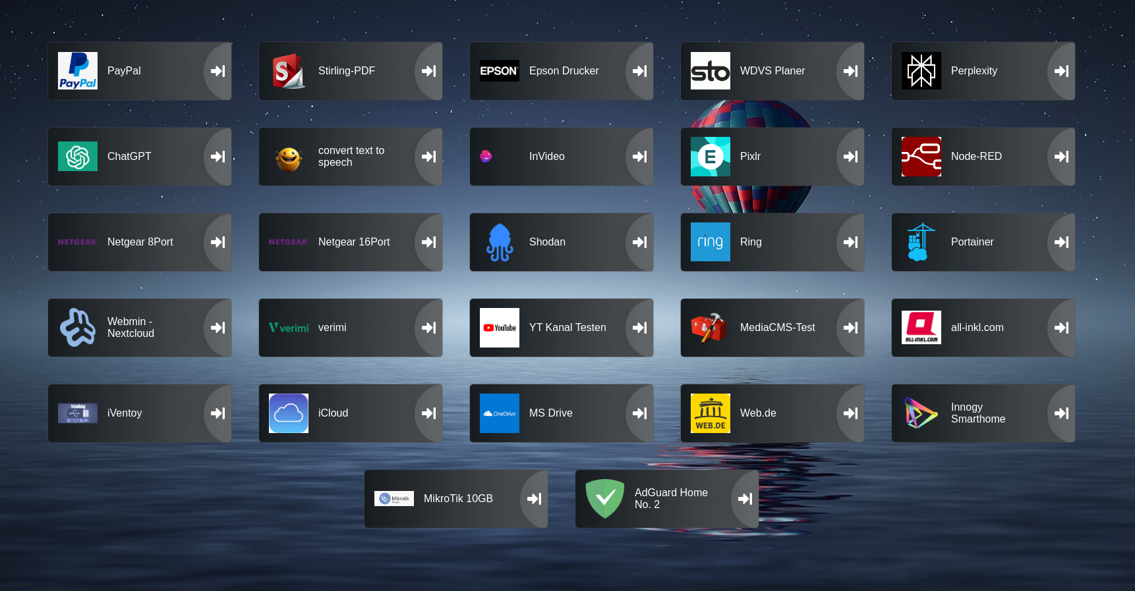Click the iVentoy thumbnail icon

coord(78,413)
